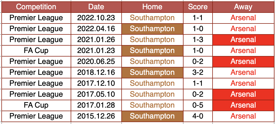Click the Home column header
The width and height of the screenshot is (275, 124).
point(152,7)
